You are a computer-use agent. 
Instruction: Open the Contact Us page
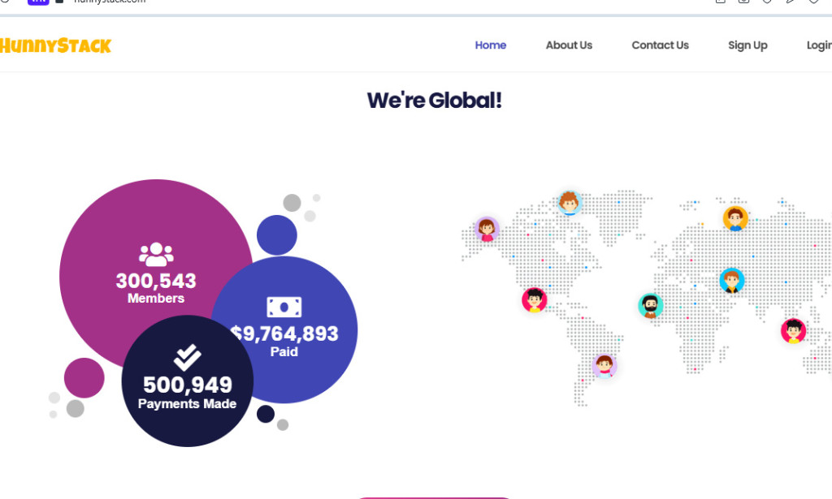coord(660,45)
